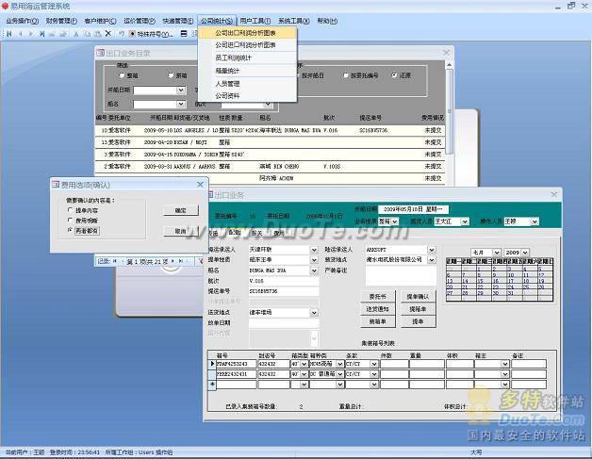This screenshot has height=459, width=592.
Task: Open the 开航日期 filter dropdown
Action: 181,90
